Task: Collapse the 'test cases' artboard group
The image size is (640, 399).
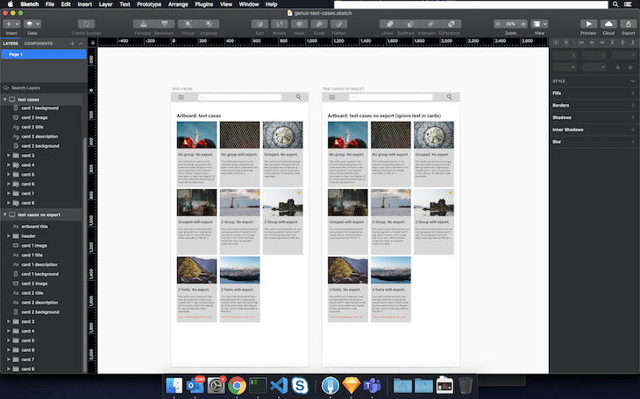Action: (6, 100)
